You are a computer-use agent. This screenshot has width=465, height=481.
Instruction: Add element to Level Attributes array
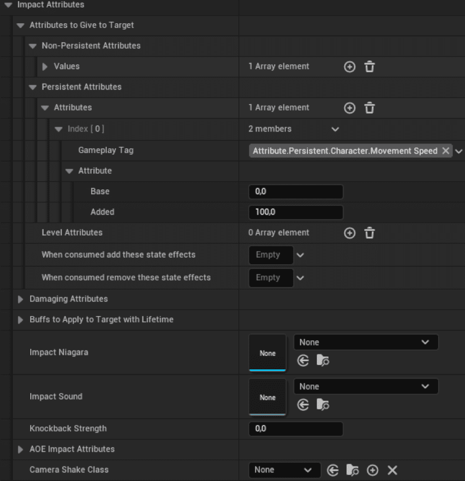[350, 233]
